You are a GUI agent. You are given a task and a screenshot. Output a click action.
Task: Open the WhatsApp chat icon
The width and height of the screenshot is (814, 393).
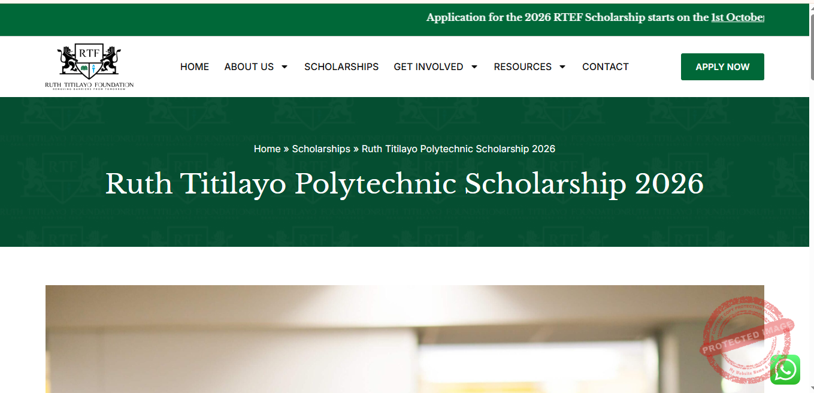785,370
